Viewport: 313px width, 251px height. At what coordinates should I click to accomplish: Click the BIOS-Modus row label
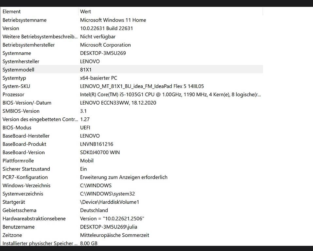coord(17,128)
